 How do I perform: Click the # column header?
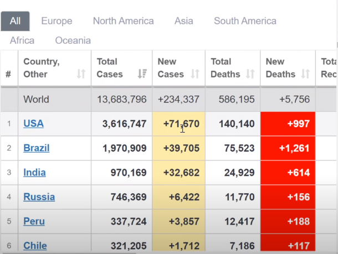pos(8,74)
